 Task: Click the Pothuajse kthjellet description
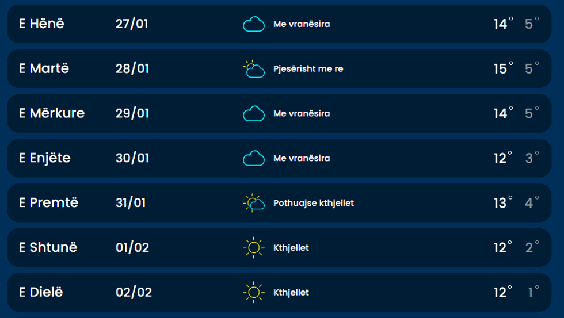(313, 203)
